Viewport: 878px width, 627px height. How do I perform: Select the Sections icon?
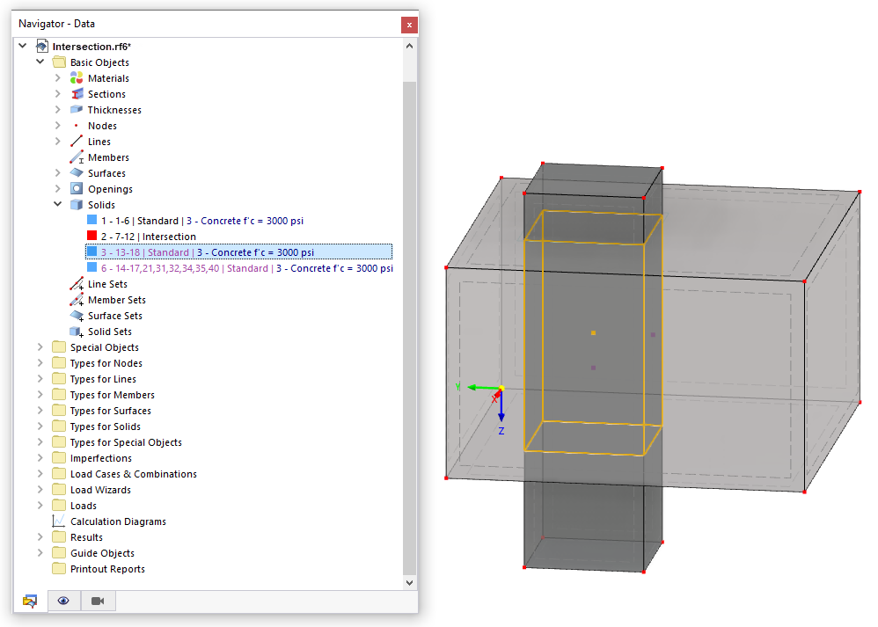(x=77, y=93)
